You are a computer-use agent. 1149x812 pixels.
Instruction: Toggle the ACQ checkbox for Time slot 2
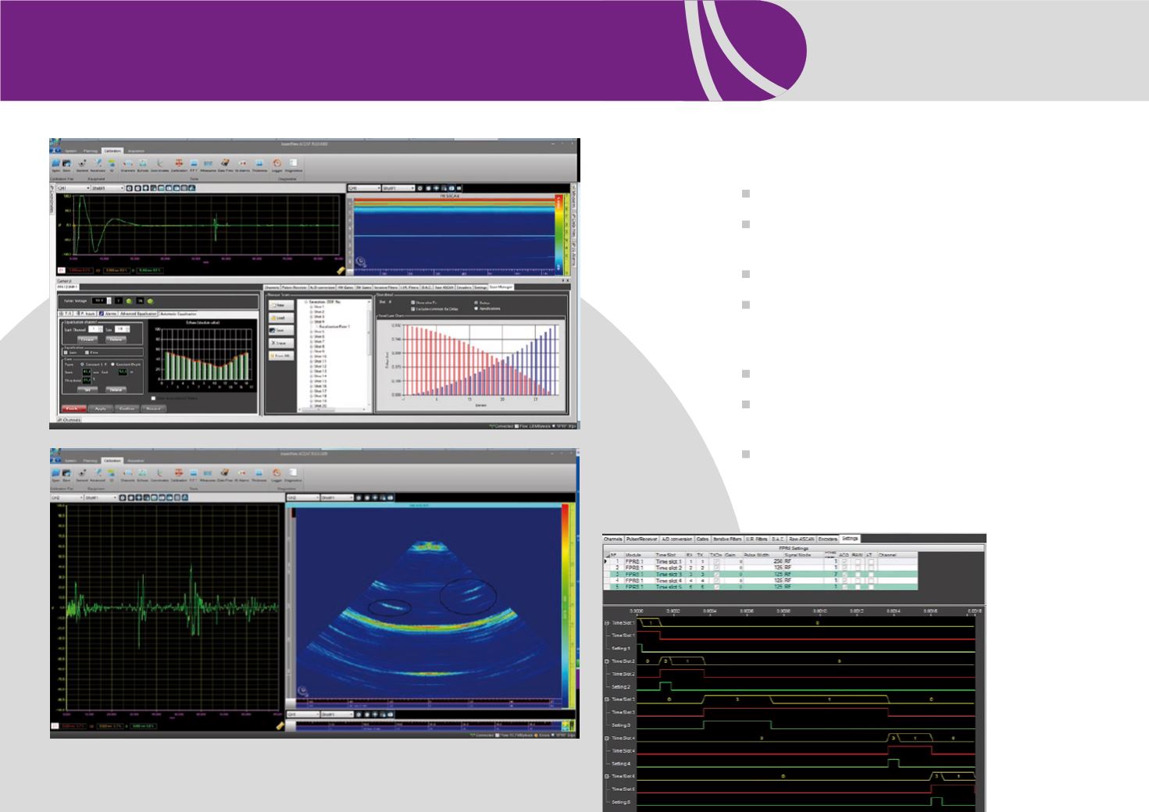(844, 568)
